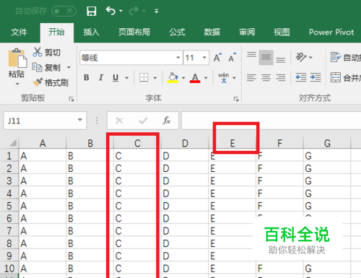The image size is (361, 278).
Task: Open the 复制 copy options dropdown
Action: pos(69,67)
